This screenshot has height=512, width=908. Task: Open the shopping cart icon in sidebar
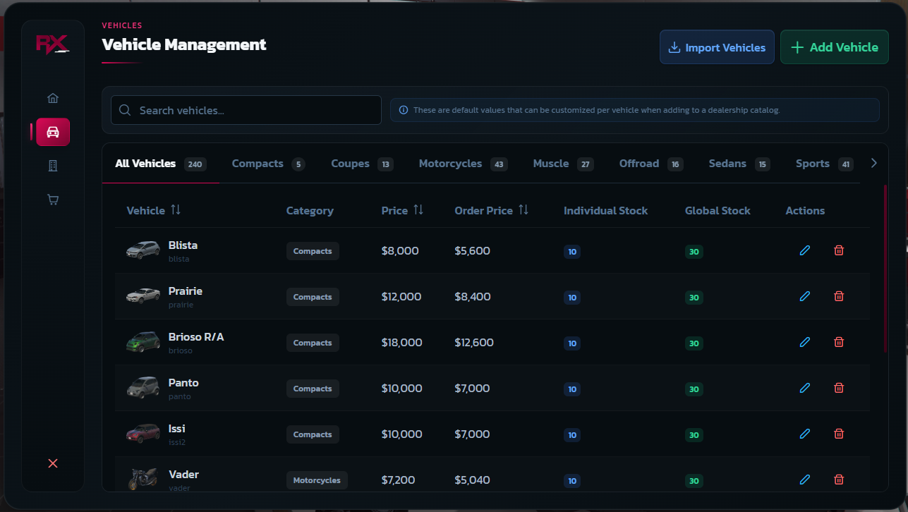pyautogui.click(x=52, y=200)
